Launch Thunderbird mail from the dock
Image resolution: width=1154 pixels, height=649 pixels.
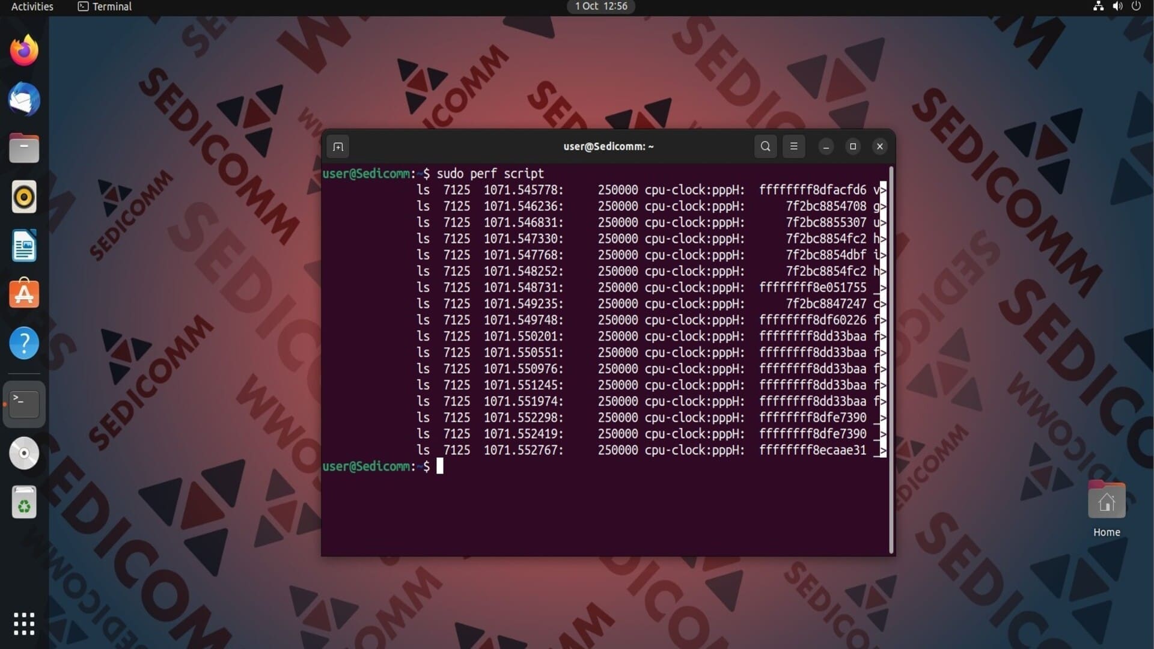[24, 99]
